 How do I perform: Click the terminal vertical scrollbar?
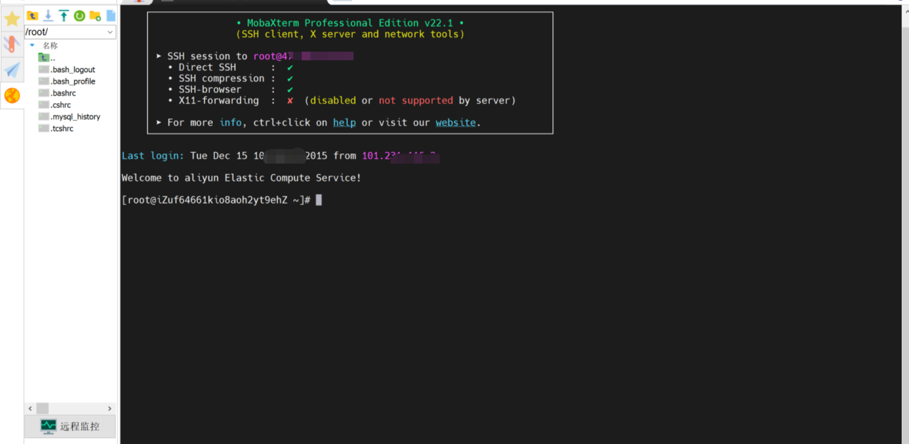click(905, 226)
